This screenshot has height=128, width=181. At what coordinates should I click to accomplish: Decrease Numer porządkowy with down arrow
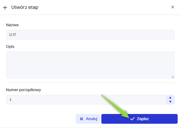(170, 101)
